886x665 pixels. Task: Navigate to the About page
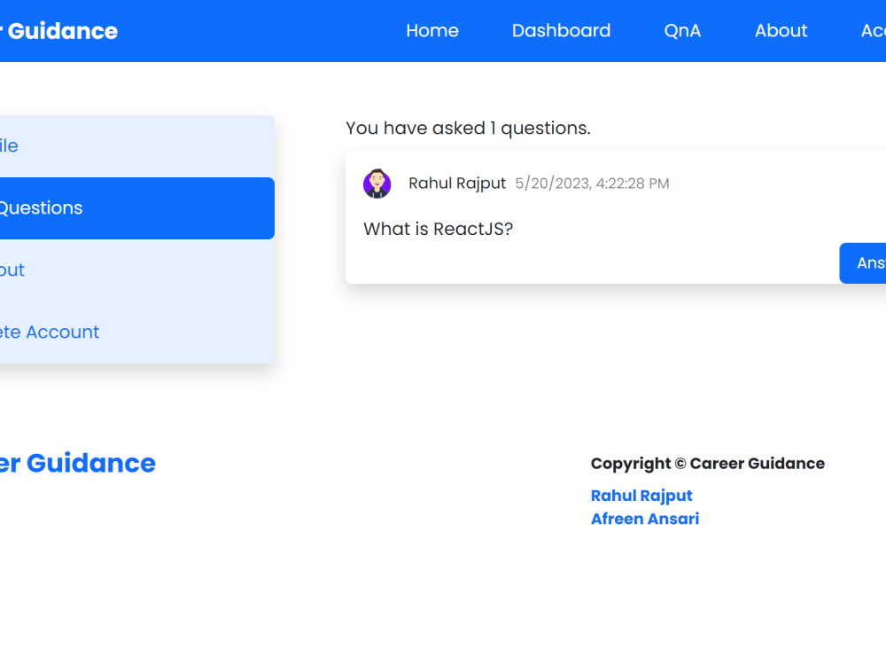coord(781,30)
